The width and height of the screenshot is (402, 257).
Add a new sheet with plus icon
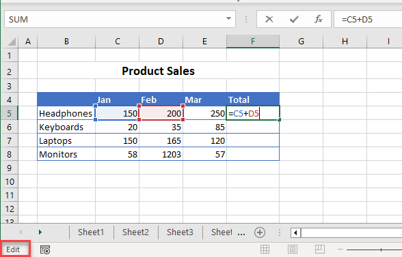click(260, 232)
